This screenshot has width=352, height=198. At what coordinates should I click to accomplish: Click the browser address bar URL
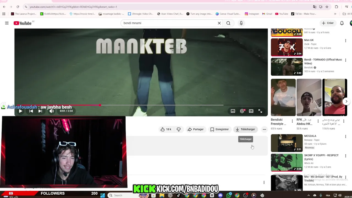[x=73, y=7]
